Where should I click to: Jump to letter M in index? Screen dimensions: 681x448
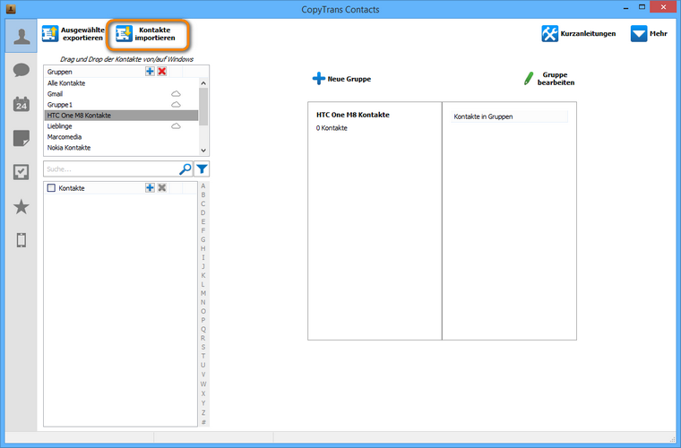(x=203, y=293)
